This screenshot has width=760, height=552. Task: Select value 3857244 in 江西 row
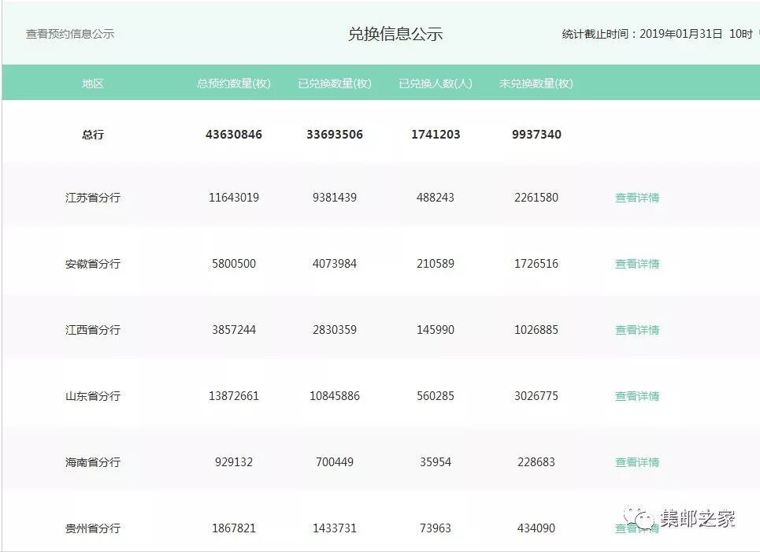[x=234, y=330]
